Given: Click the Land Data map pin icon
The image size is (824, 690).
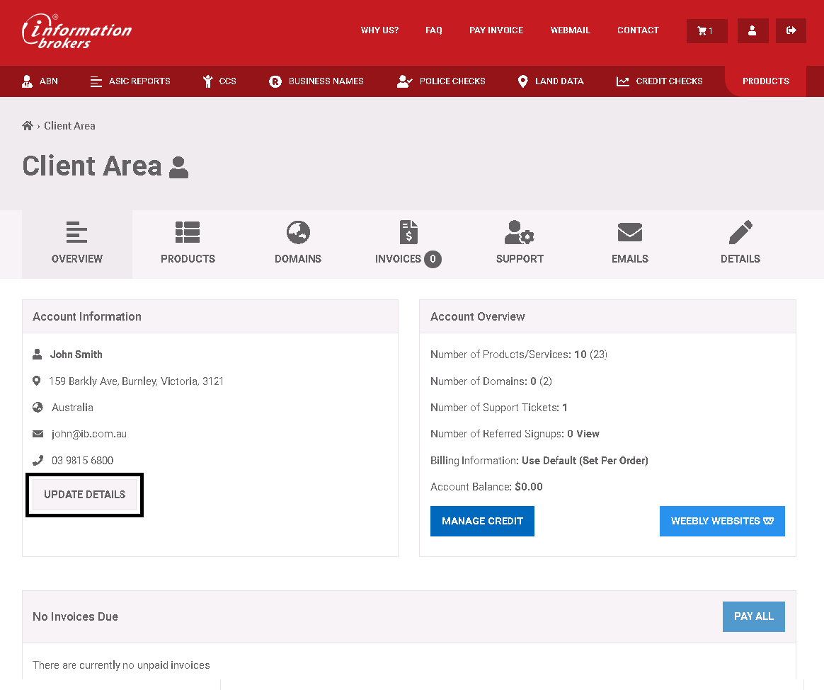Looking at the screenshot, I should (x=522, y=81).
